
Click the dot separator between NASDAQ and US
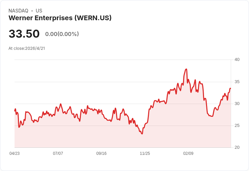(32, 11)
